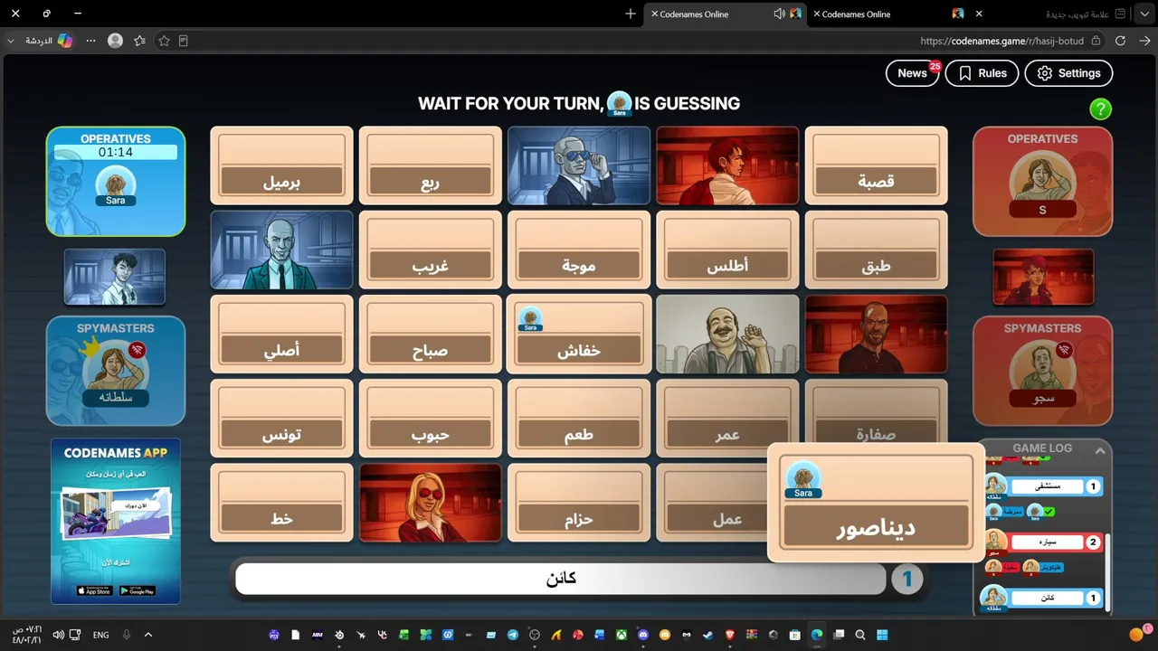
Task: Choose the خط card
Action: coord(281,503)
